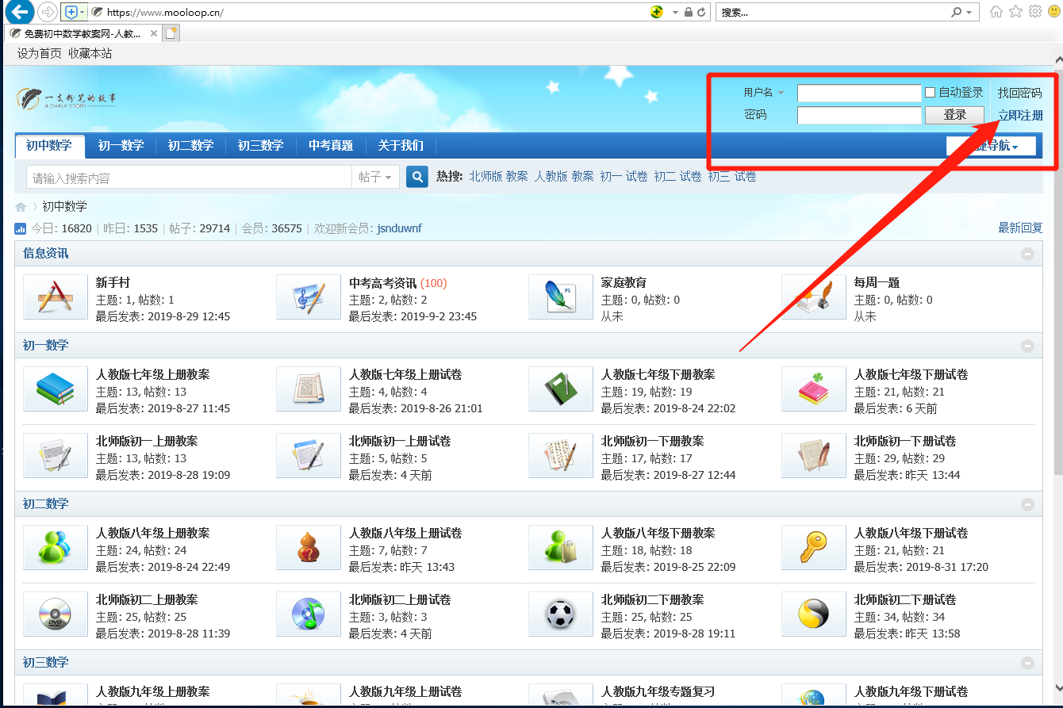Click the 找回密码 link
This screenshot has width=1063, height=708.
pyautogui.click(x=1019, y=93)
